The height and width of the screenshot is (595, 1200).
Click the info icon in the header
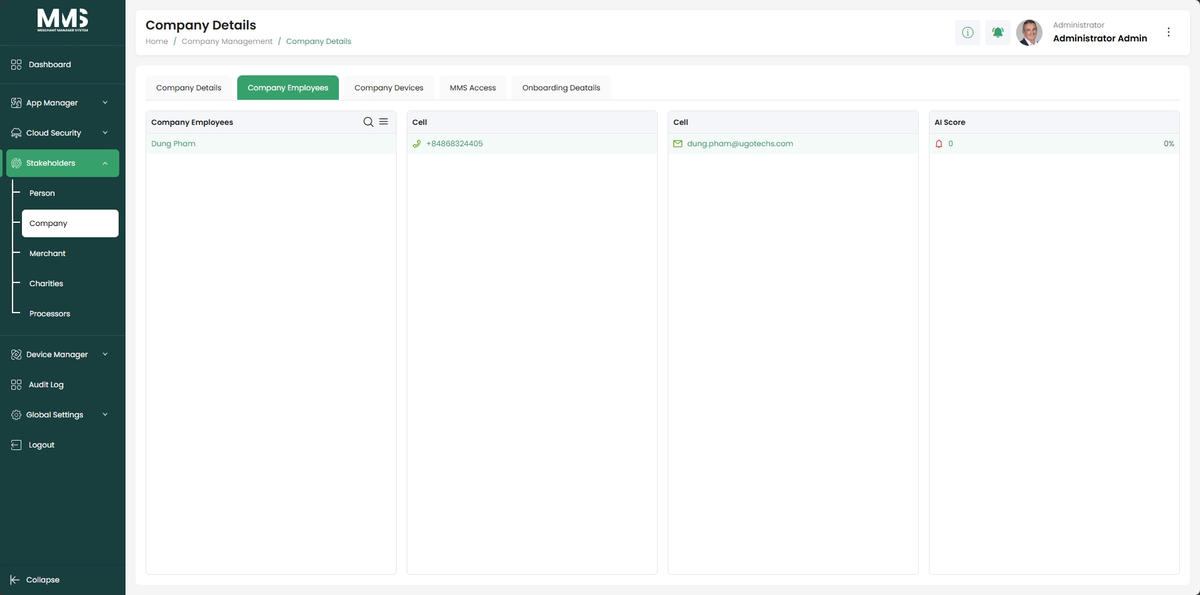[968, 32]
